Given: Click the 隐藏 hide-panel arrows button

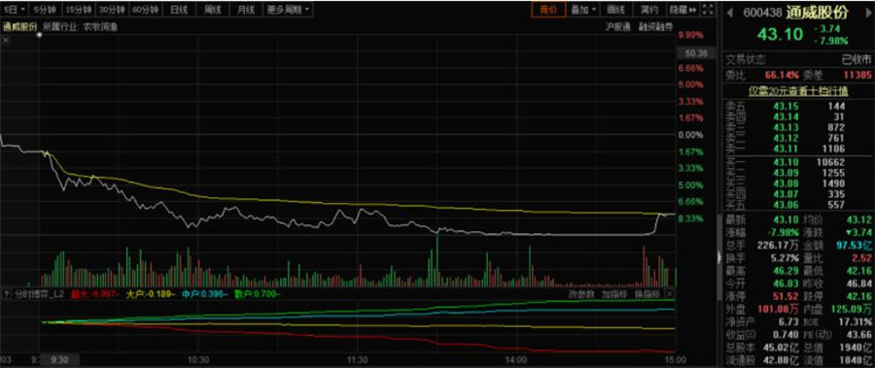Looking at the screenshot, I should (x=683, y=10).
